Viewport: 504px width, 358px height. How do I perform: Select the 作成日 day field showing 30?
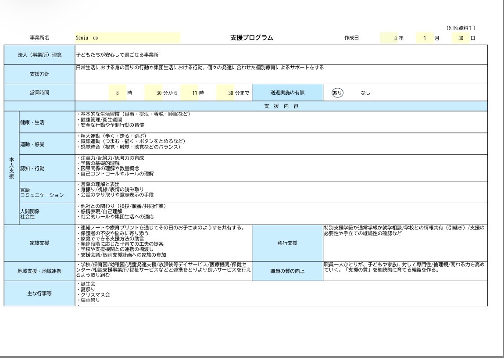click(x=460, y=38)
